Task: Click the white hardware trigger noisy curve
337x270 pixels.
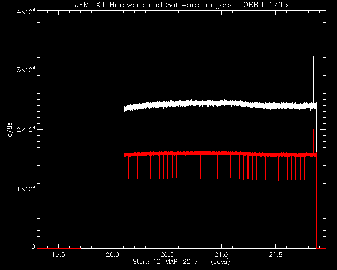Action: 220,104
